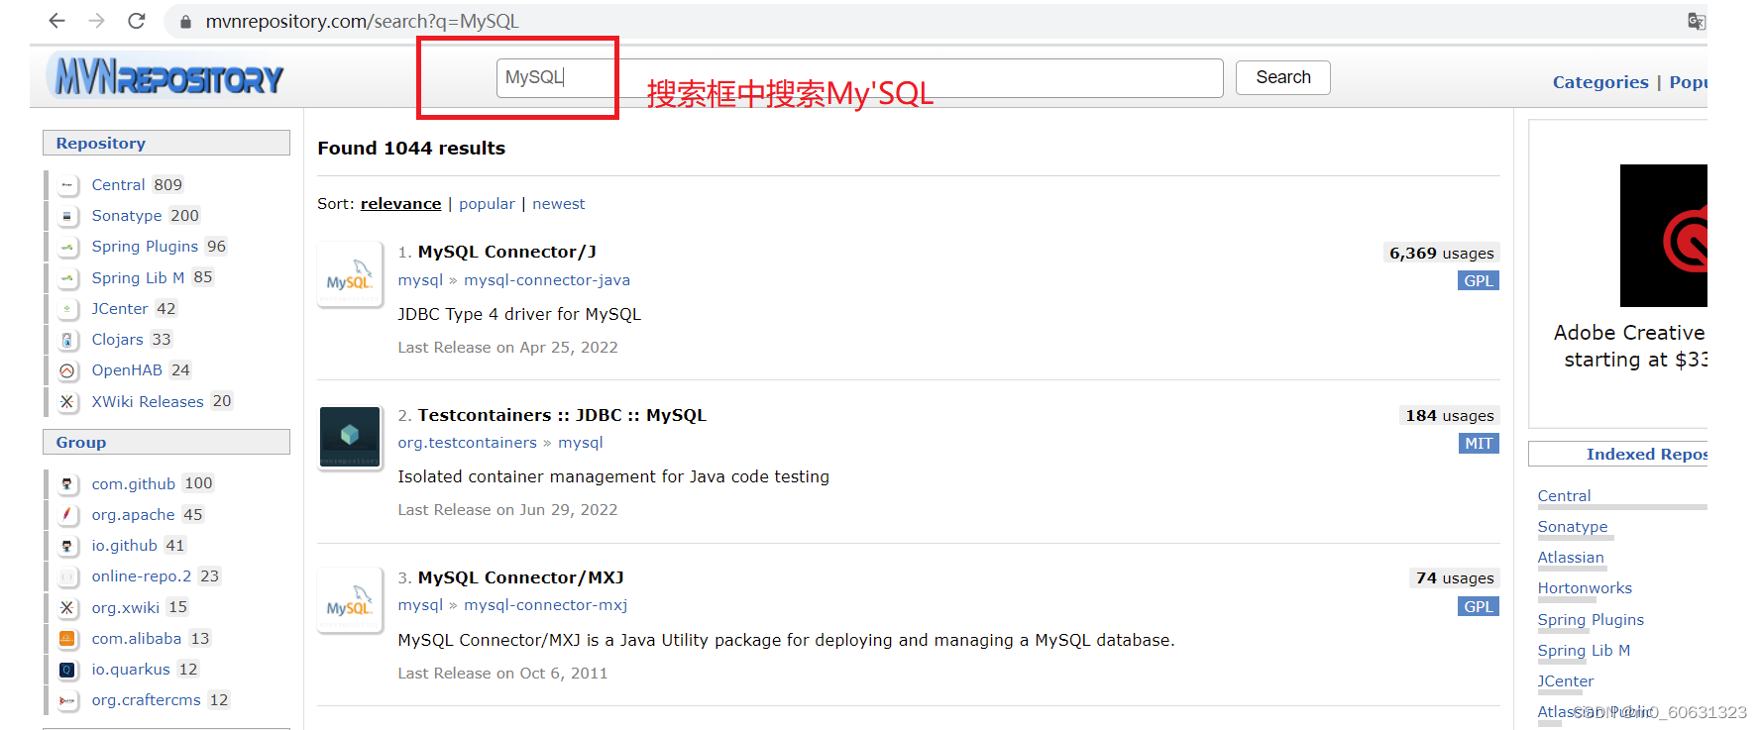Click the 184 usages badge
The image size is (1762, 730).
click(x=1449, y=416)
